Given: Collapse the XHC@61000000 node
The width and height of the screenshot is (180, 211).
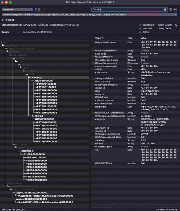Looking at the screenshot, I should point(32,81).
